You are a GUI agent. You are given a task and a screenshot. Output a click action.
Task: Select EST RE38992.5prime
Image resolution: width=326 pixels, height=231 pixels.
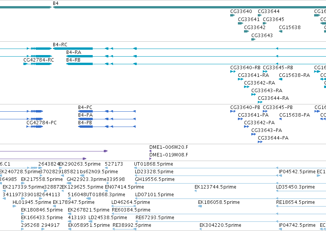pyautogui.click(x=132, y=225)
